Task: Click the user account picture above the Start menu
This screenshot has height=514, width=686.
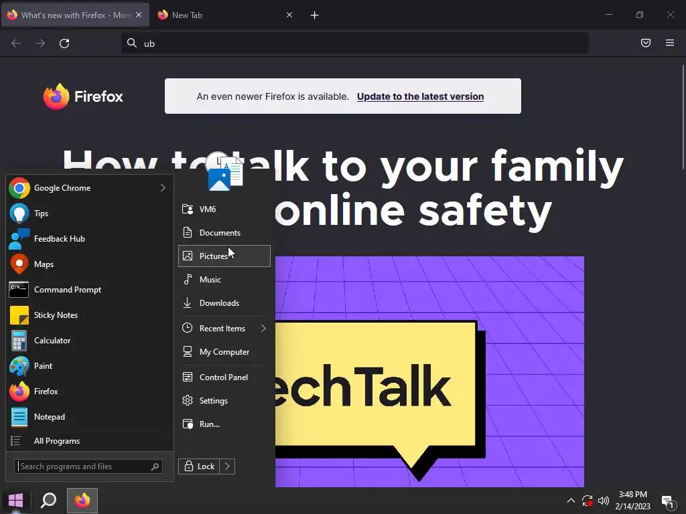Action: point(224,172)
